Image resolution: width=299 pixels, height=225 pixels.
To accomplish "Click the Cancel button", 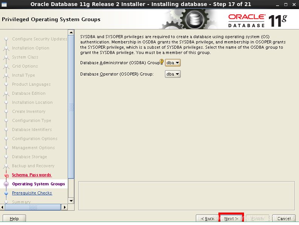I will pos(284,218).
